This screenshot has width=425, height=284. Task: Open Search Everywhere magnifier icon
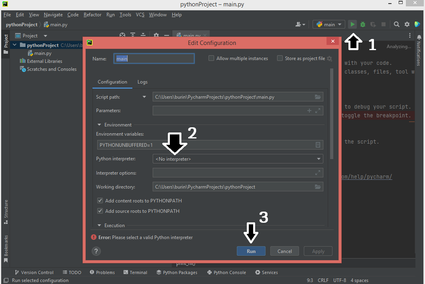(x=397, y=24)
